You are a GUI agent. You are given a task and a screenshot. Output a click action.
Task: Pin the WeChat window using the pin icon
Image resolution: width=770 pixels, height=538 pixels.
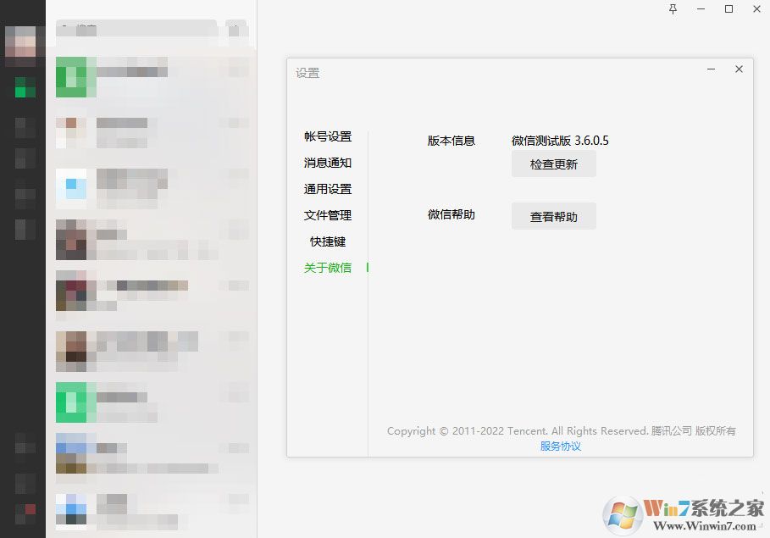point(672,9)
